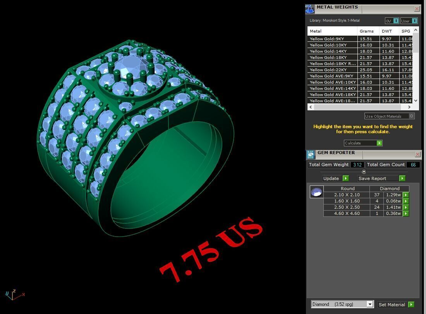This screenshot has height=314, width=426.
Task: Click the Library: Morokort Style.1-Metal label
Action: tap(335, 21)
